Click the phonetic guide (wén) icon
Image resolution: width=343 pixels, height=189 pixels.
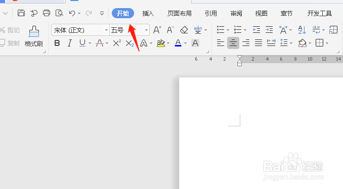click(198, 30)
